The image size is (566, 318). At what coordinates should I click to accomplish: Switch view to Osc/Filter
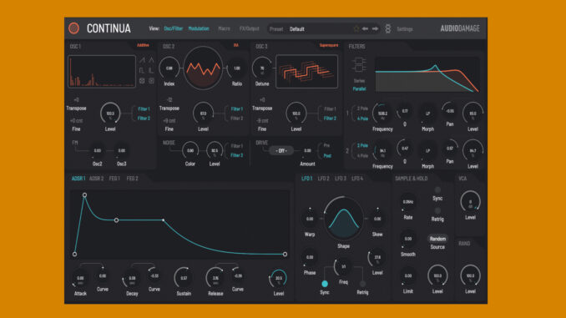click(x=174, y=28)
